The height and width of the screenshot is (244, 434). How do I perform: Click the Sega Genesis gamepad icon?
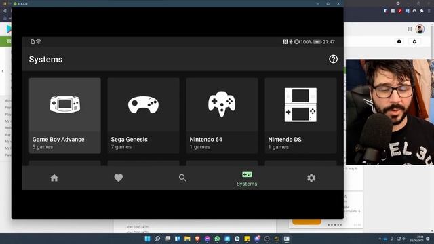pyautogui.click(x=143, y=104)
